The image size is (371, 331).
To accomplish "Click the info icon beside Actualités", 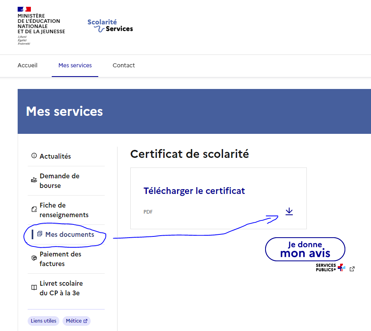I will (34, 156).
